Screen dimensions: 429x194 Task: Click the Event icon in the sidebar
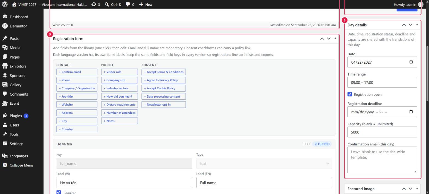pos(5,103)
